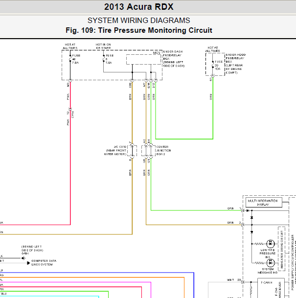Click the 'ORN' wire label near display pin 1
296x298 pixels.
point(230,208)
